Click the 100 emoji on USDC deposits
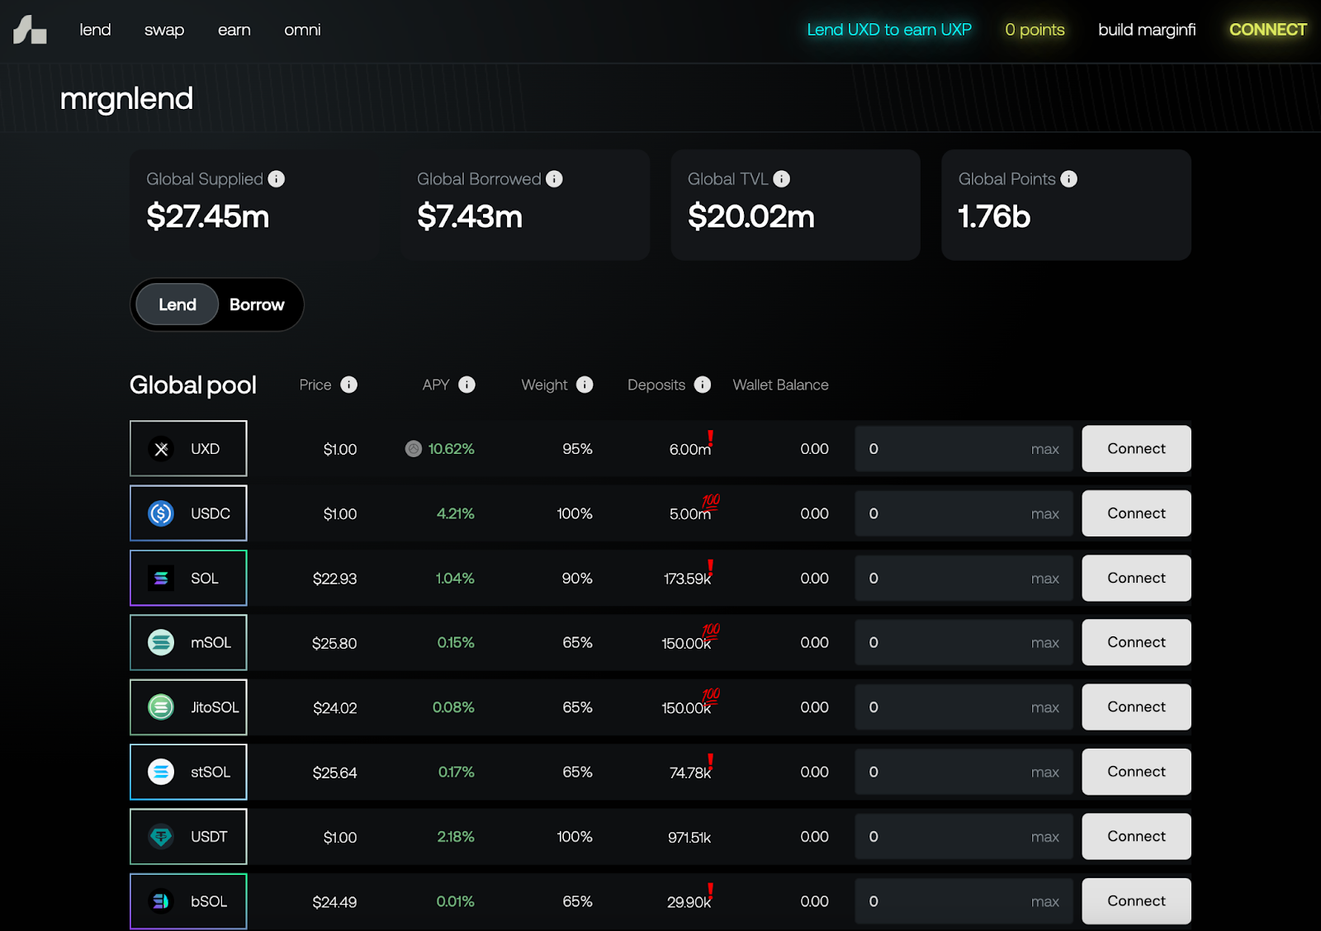The width and height of the screenshot is (1321, 931). 711,502
